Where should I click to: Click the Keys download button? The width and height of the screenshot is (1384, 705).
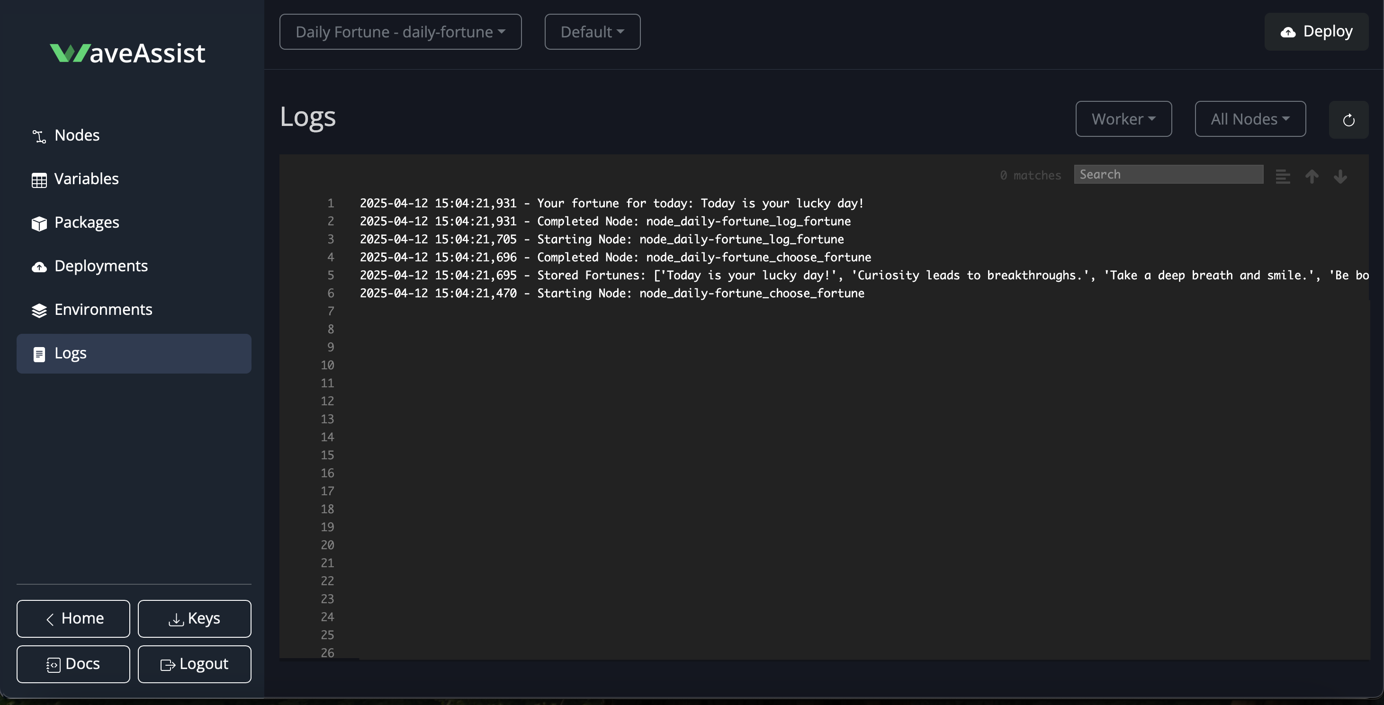click(x=194, y=618)
